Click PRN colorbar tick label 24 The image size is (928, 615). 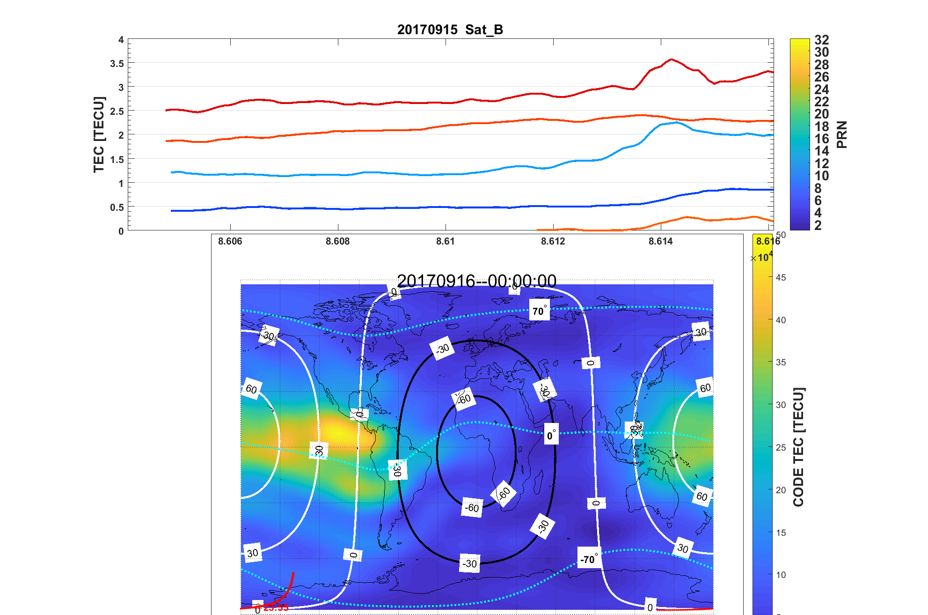pyautogui.click(x=822, y=89)
